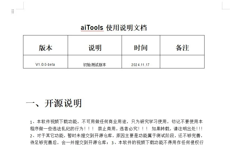Select the "版本" table header cell

tap(45, 48)
